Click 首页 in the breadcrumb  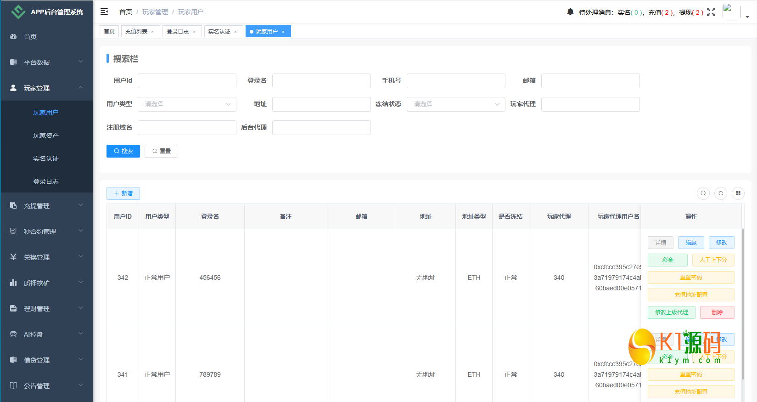tap(126, 12)
